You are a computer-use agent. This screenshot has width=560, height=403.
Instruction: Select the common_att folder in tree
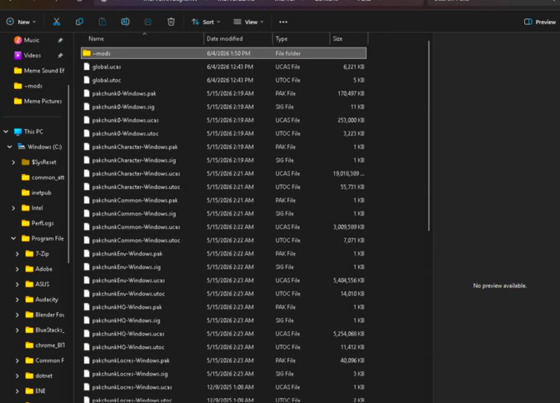point(43,177)
